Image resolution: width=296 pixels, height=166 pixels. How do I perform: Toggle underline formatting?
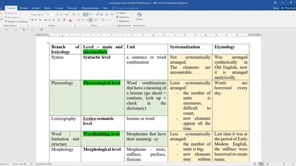pos(40,20)
